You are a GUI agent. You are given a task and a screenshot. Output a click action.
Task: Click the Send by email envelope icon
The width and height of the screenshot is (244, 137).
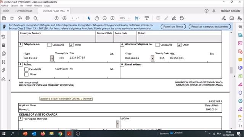[232, 18]
